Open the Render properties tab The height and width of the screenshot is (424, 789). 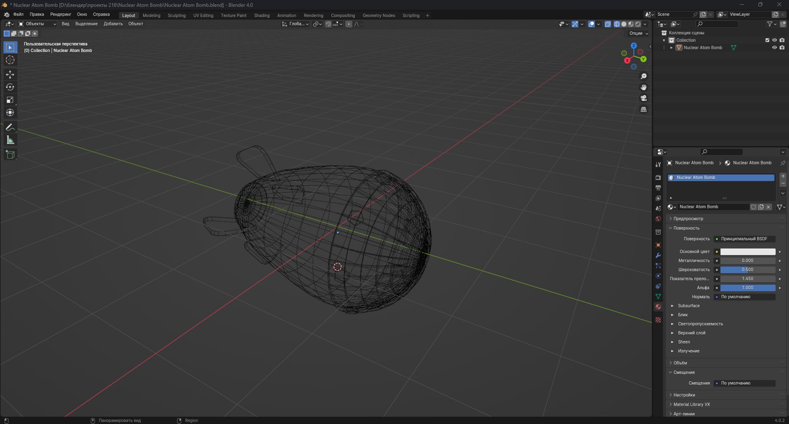pos(658,177)
